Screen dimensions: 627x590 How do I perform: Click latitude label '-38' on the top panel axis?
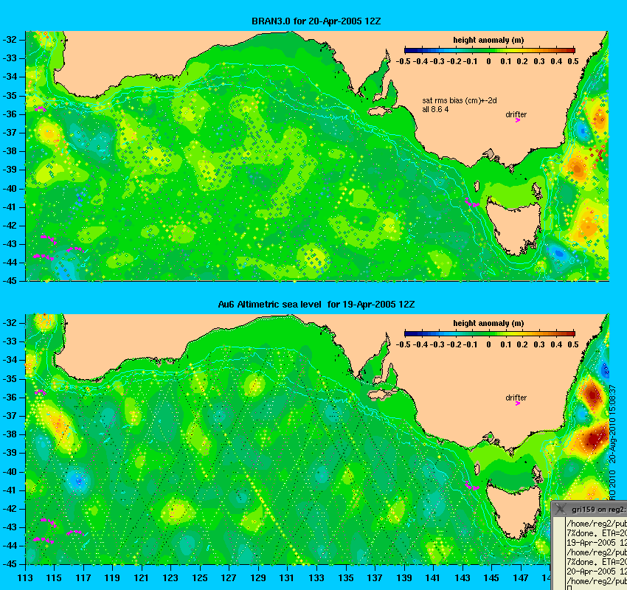coord(10,151)
